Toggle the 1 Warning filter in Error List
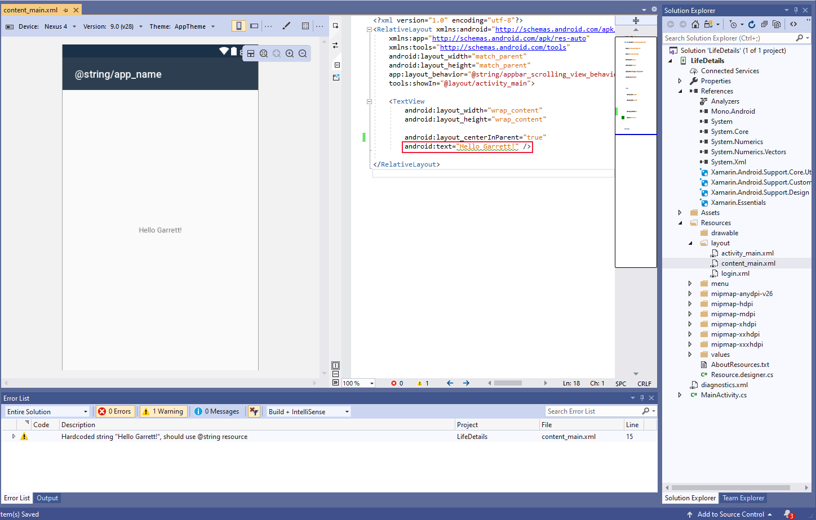Screen dimensions: 816x520 163,411
